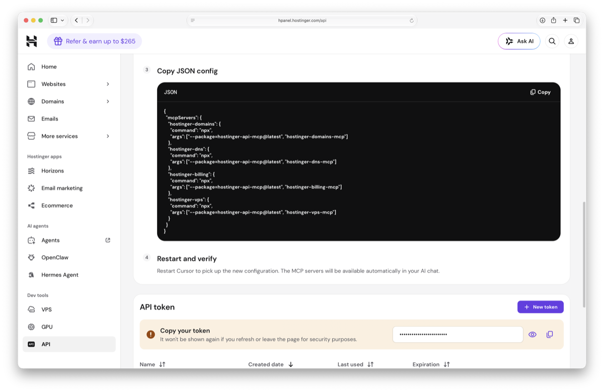Click the gift icon in the refer banner
604x392 pixels.
tap(58, 41)
